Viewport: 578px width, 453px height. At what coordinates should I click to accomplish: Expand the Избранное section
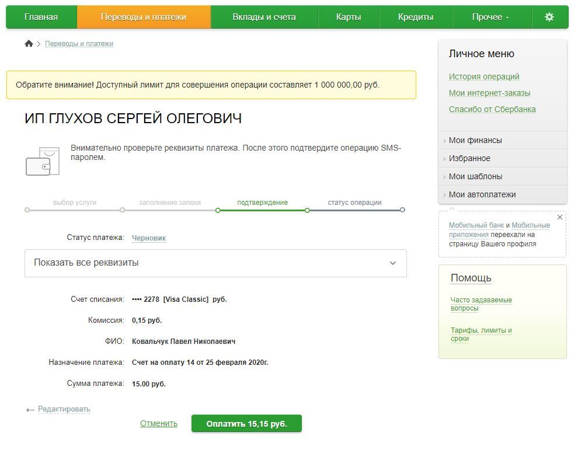pos(503,158)
